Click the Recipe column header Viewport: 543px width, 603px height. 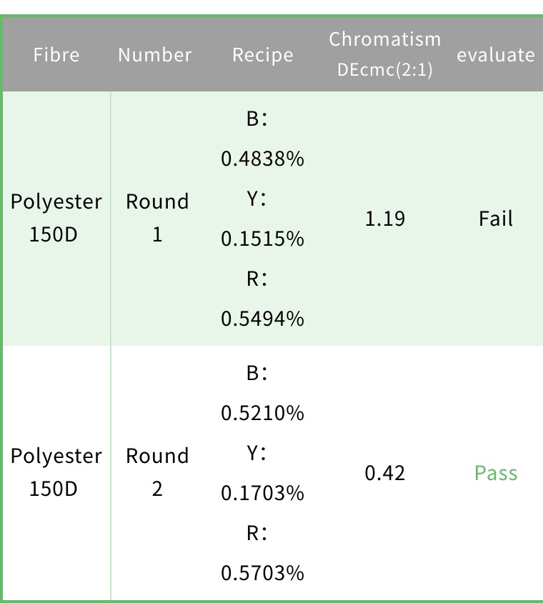pos(263,54)
